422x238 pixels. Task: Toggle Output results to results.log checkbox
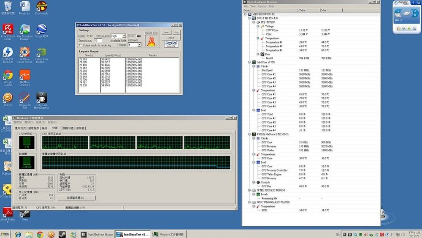[80, 45]
